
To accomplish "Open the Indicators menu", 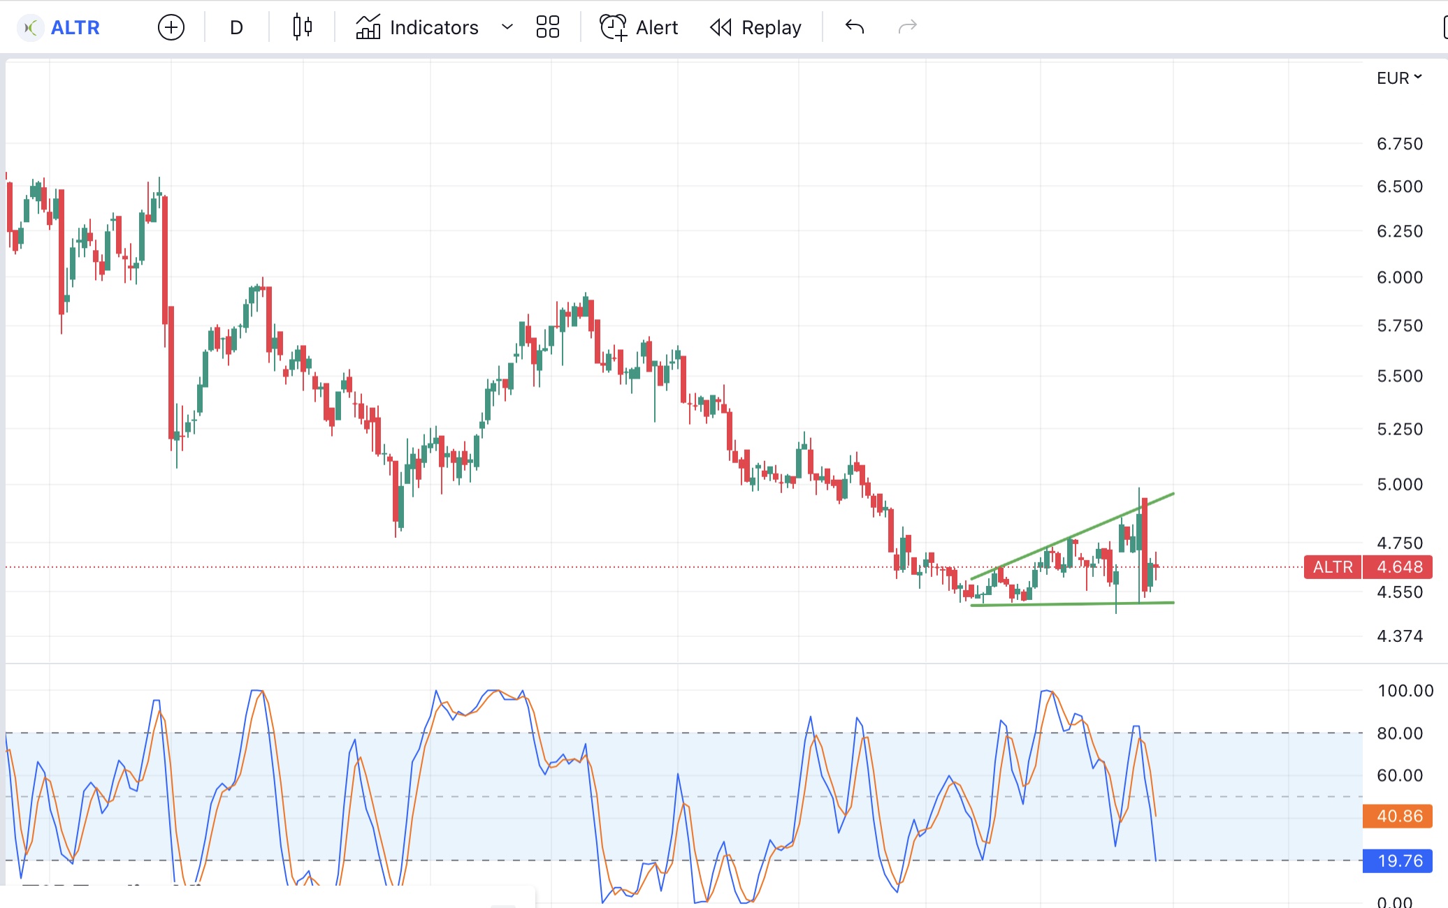I will click(x=433, y=28).
